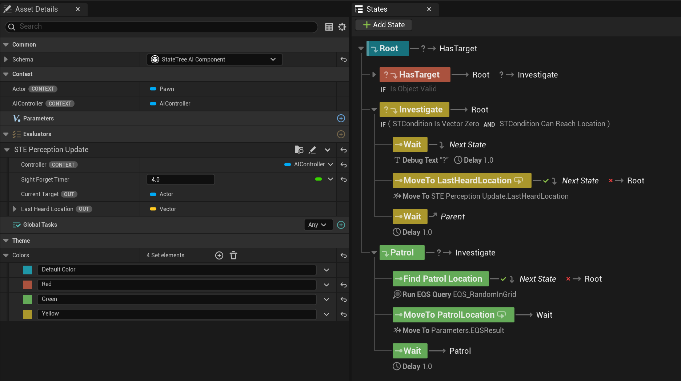Expand the HasTarget state children
This screenshot has width=681, height=381.
click(374, 75)
